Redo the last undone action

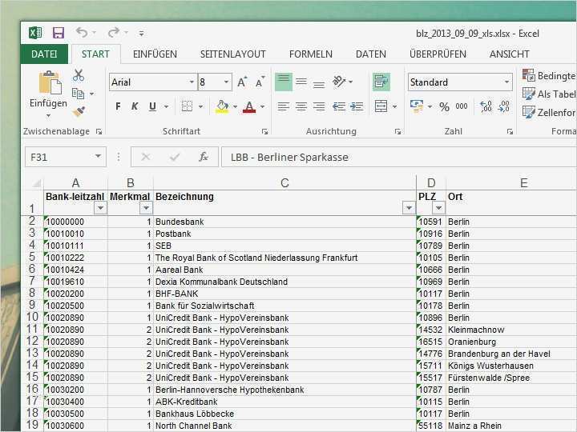point(114,33)
